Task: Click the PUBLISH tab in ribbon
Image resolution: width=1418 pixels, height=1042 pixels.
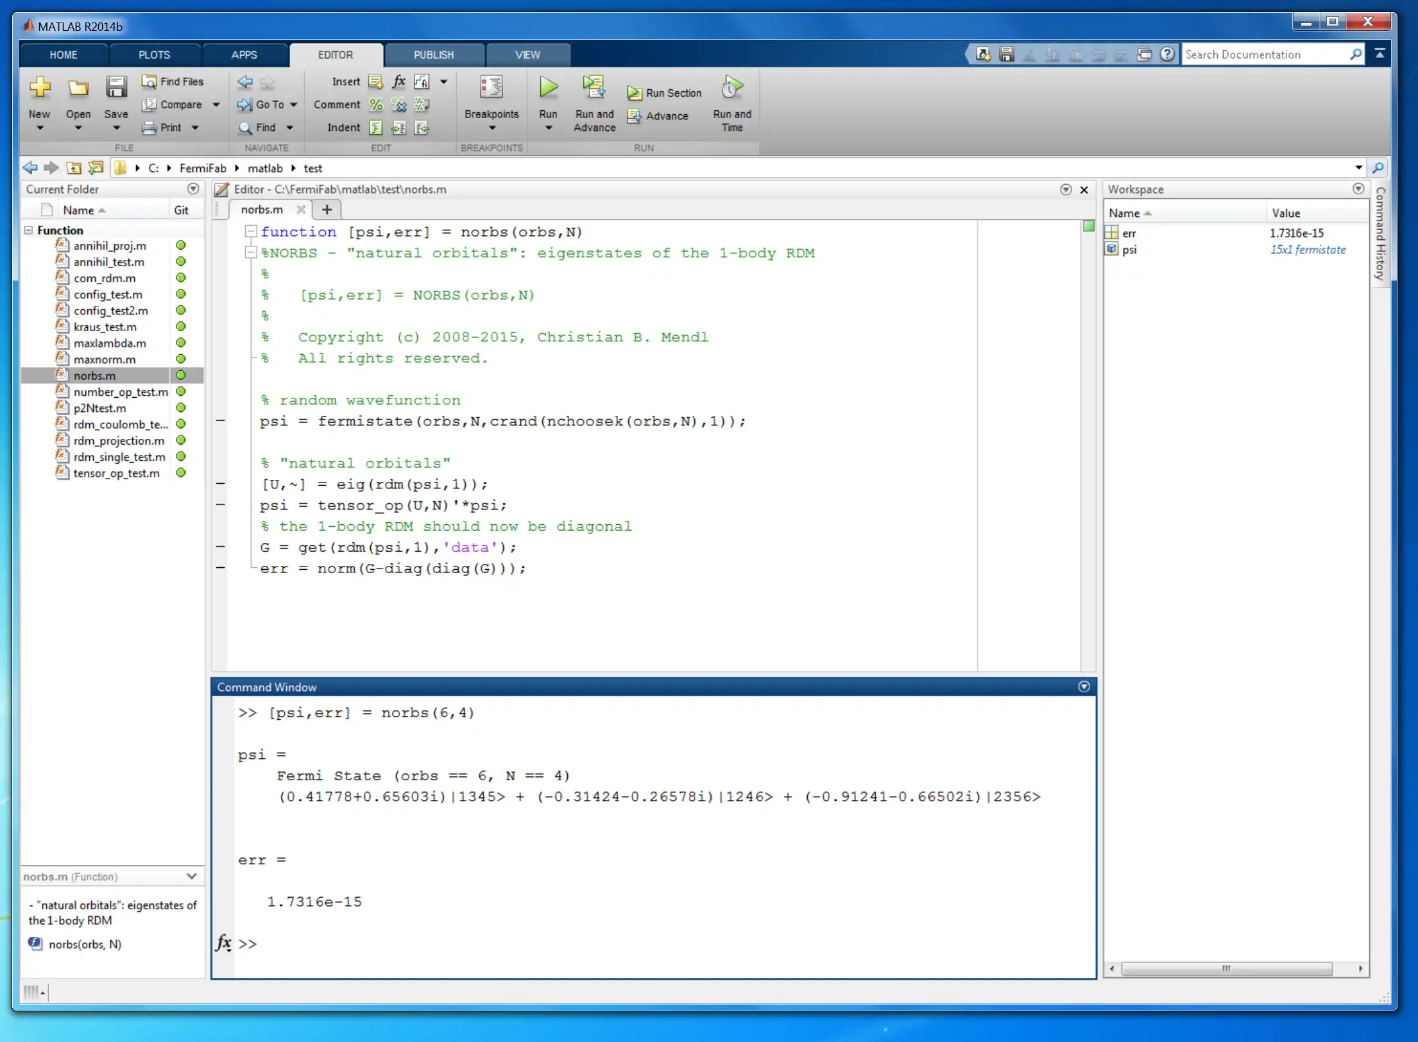Action: click(434, 54)
